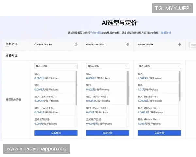Image resolution: width=196 pixels, height=157 pixels.
Task: Open the 查看详情 link
Action: point(166,33)
